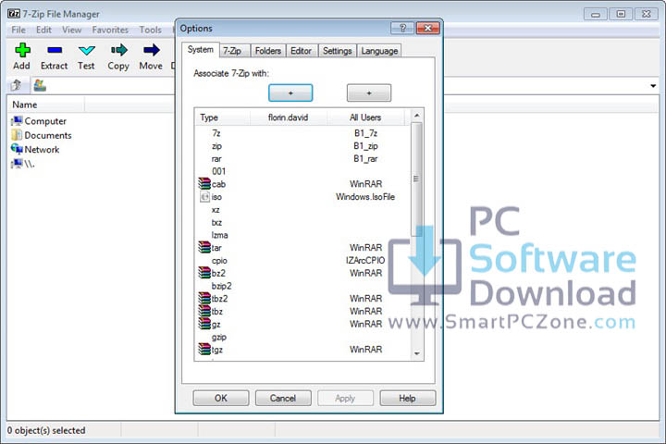The width and height of the screenshot is (666, 444).
Task: Select Network in the file list
Action: point(35,150)
